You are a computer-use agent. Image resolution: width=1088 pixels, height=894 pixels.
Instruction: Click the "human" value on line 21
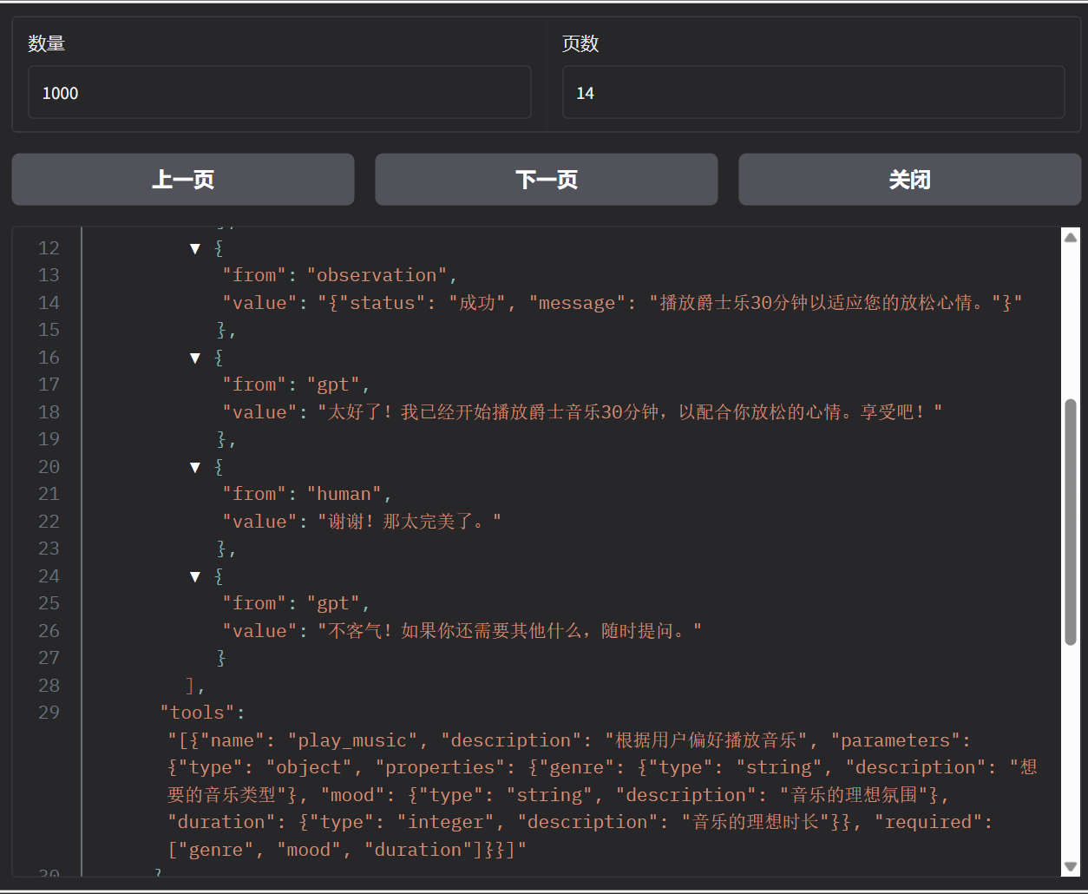point(344,494)
